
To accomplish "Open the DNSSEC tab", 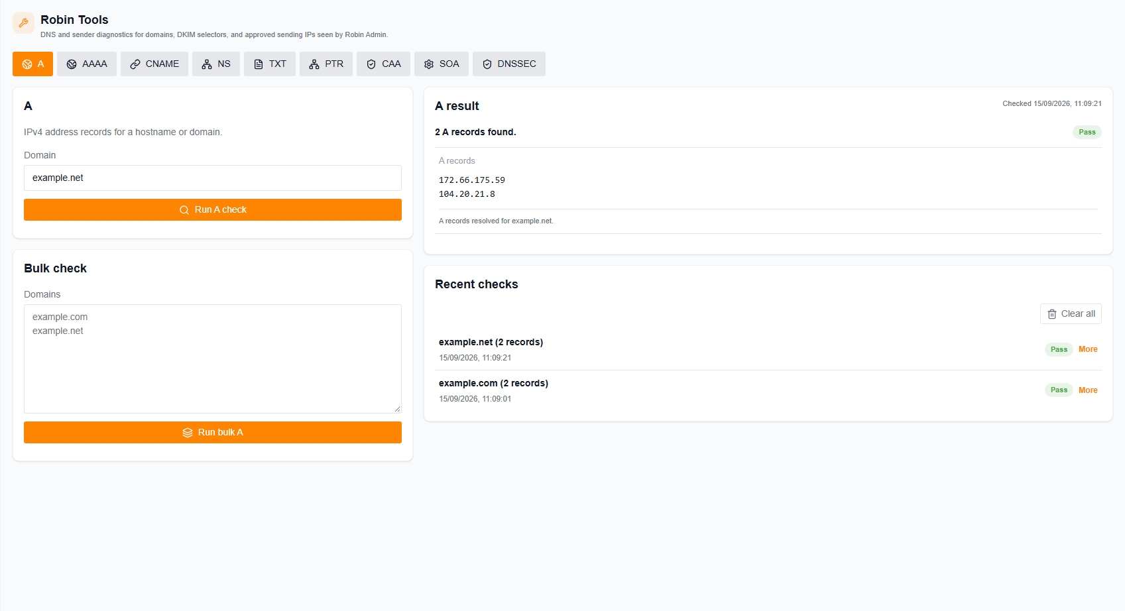I will pos(509,64).
